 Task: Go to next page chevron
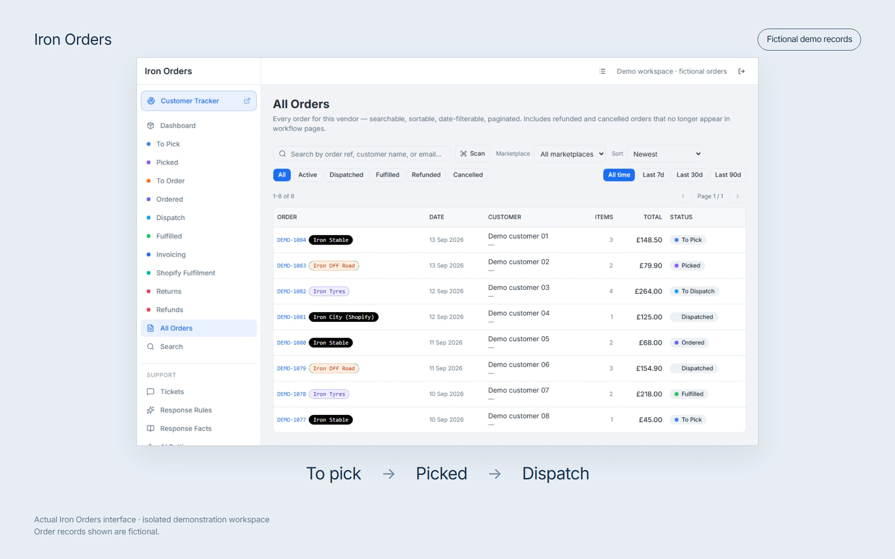click(x=737, y=196)
